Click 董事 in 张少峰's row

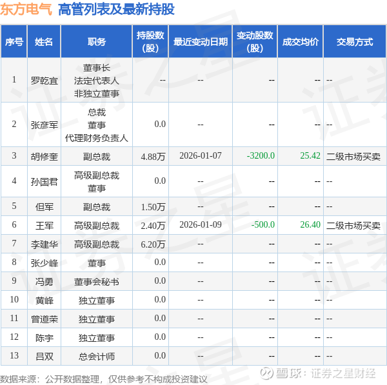point(97,263)
